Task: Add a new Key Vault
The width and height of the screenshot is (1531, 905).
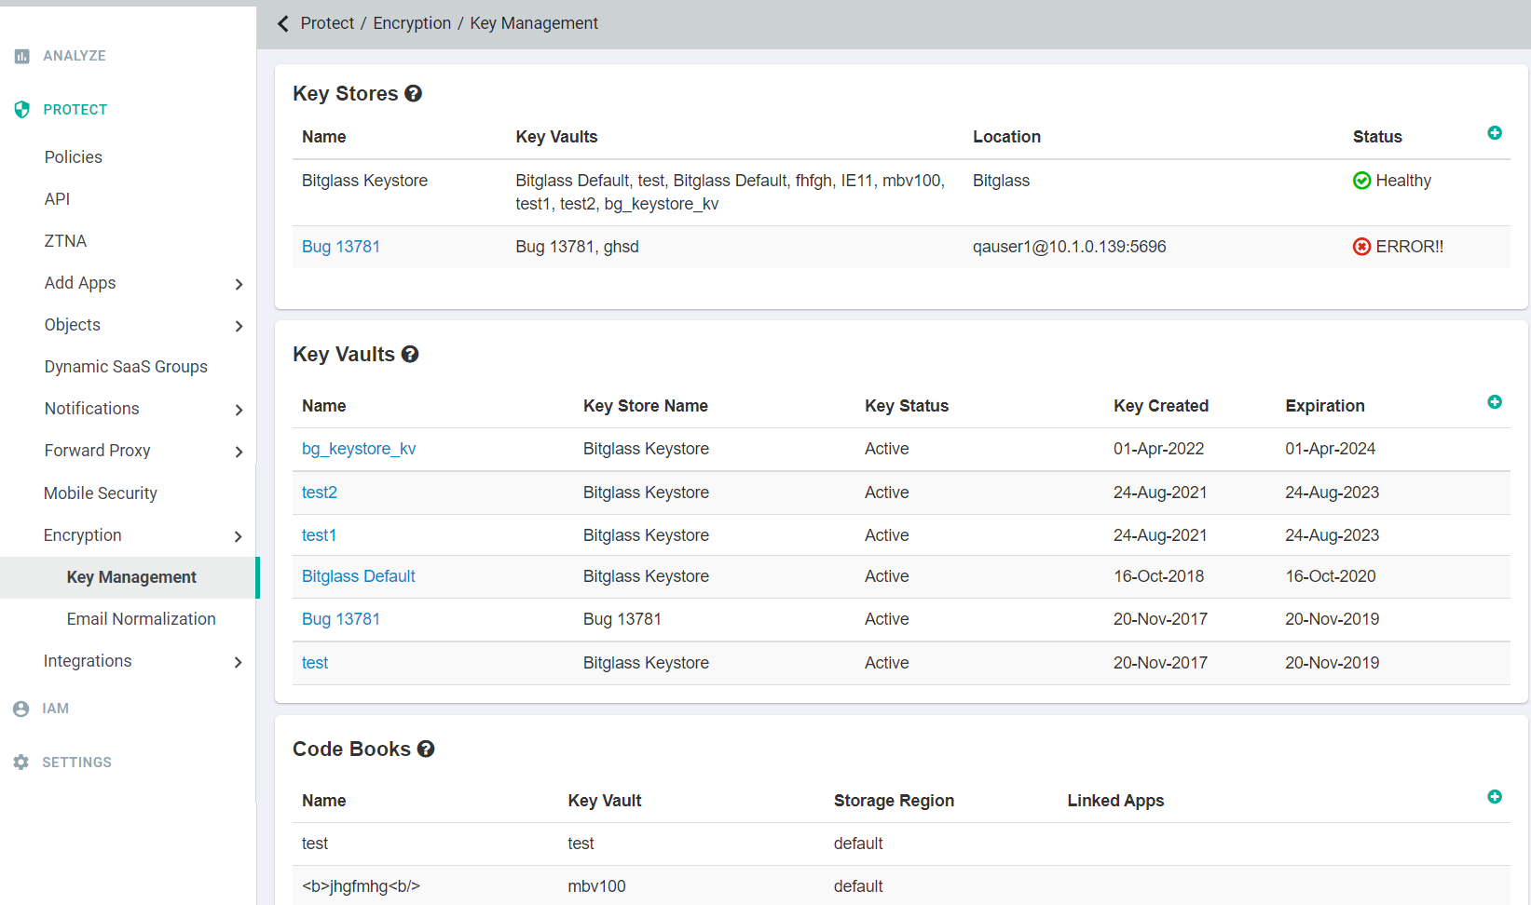Action: point(1494,402)
